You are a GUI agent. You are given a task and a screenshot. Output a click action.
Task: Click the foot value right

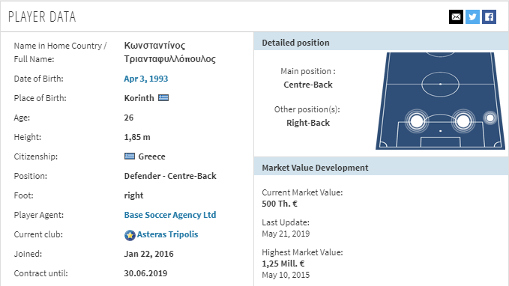pyautogui.click(x=133, y=195)
